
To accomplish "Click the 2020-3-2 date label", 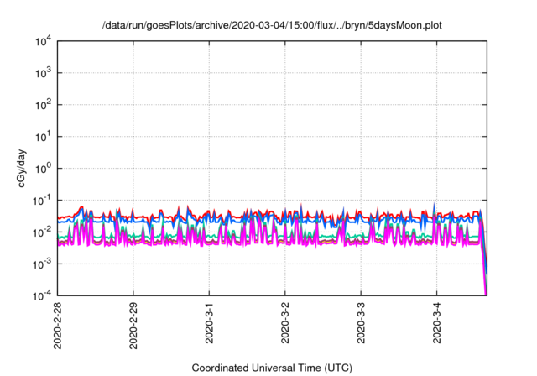I will pos(285,322).
